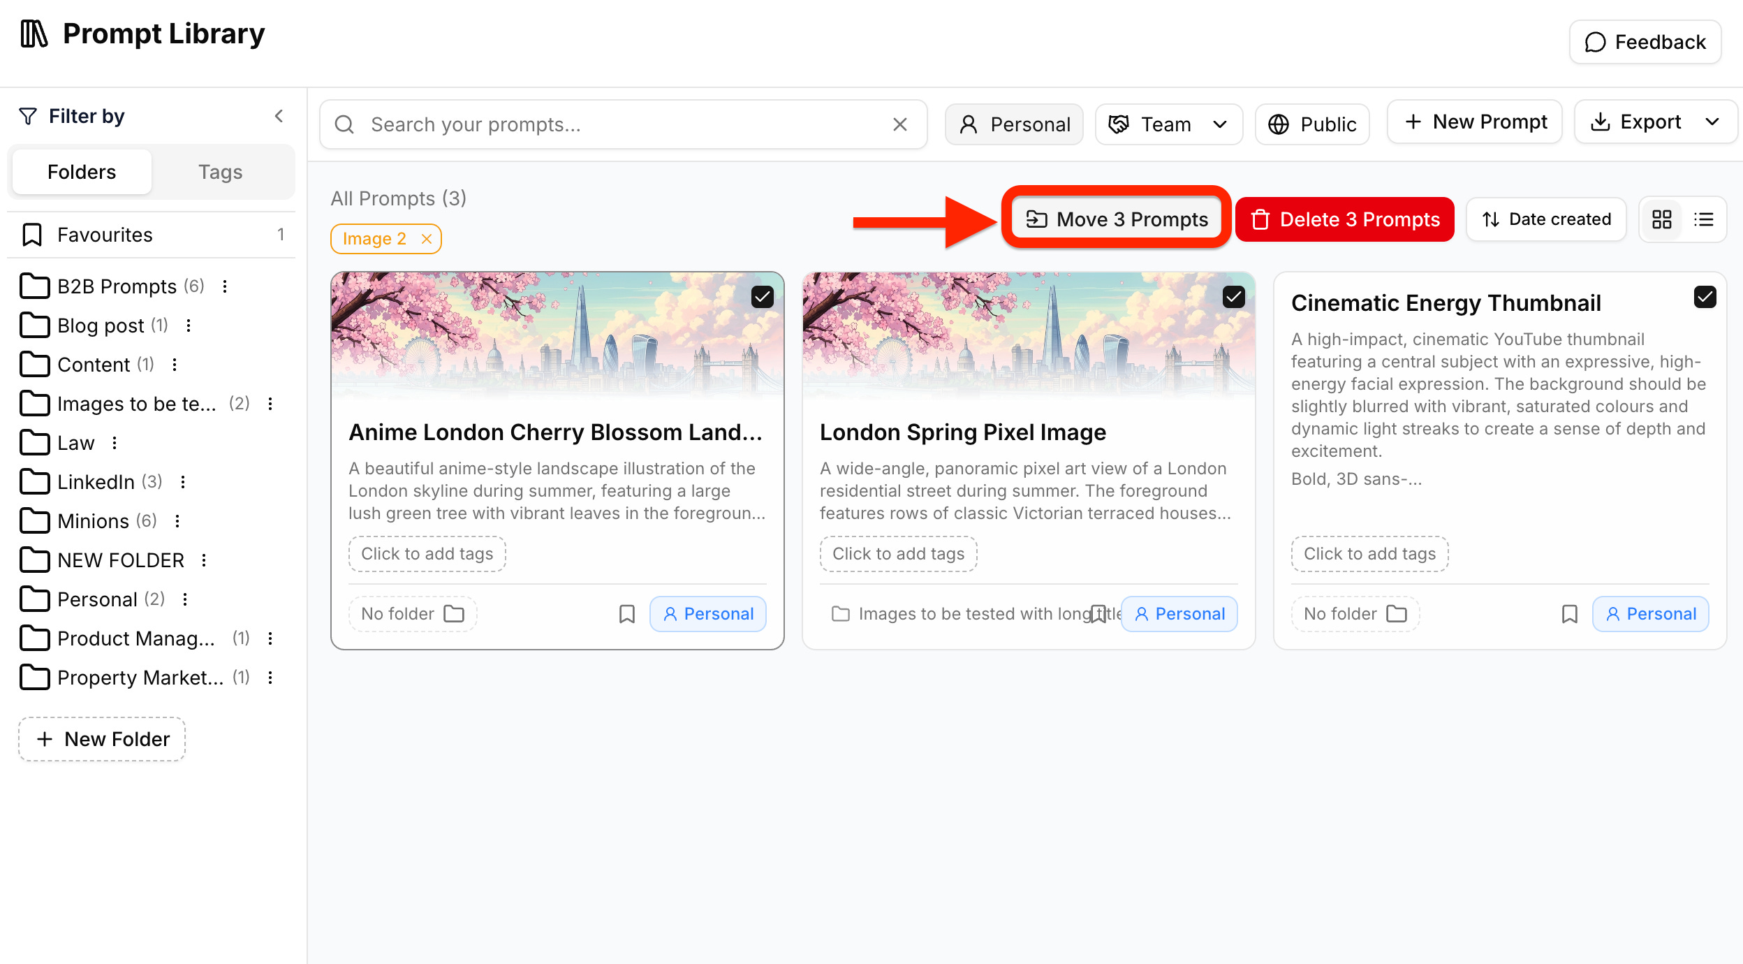Remove the Image 2 filter tag

tap(427, 239)
